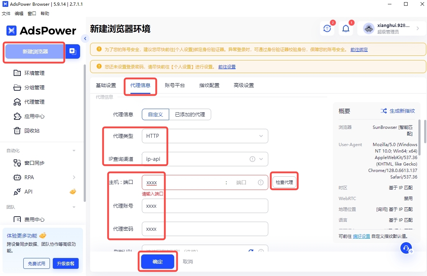Click the sidebar scrollbar
The width and height of the screenshot is (427, 276).
(85, 133)
